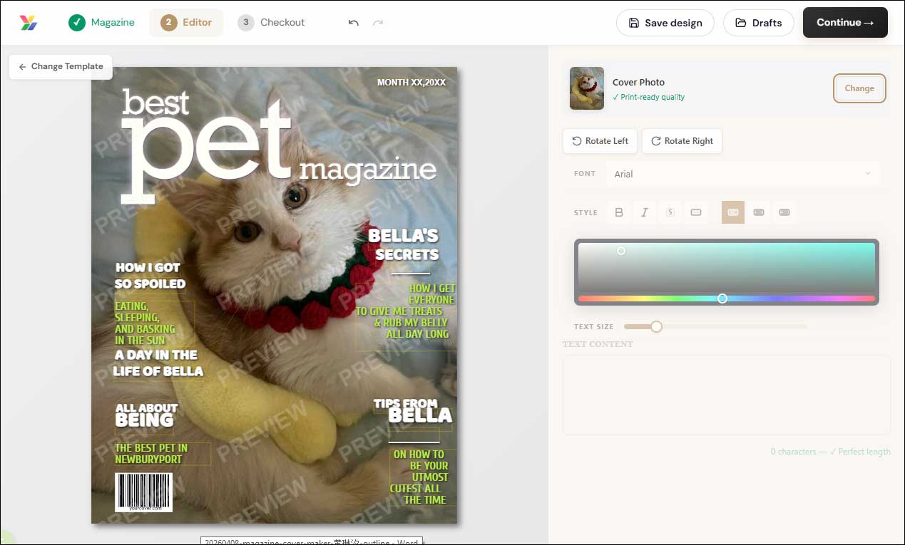Apply italic styling to the text

click(645, 212)
